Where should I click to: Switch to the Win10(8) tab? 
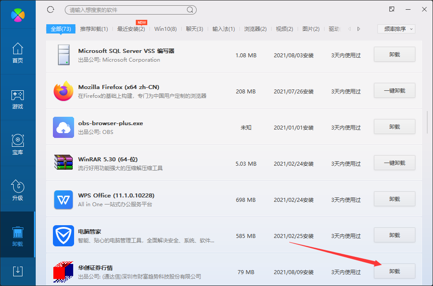tap(165, 29)
